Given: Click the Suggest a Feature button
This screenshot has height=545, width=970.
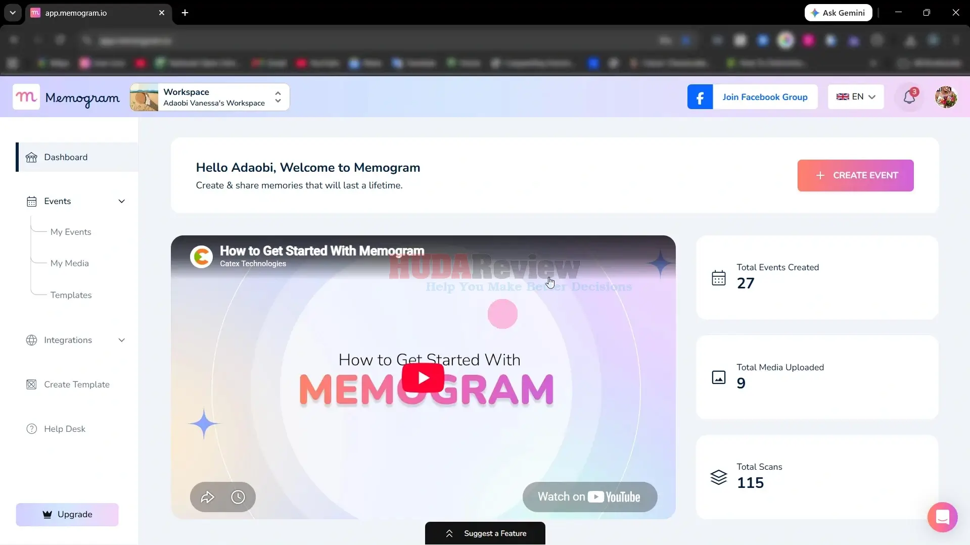Looking at the screenshot, I should pos(485,533).
